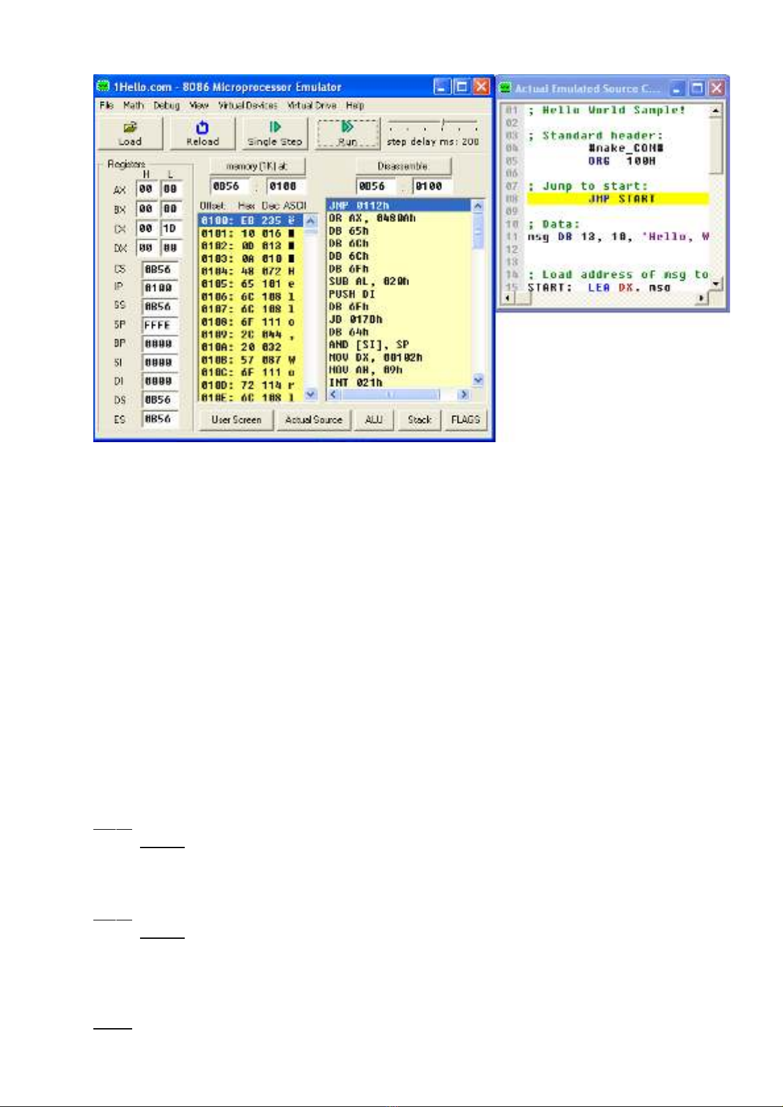Select the JMP 0112h disassembly line

pos(398,206)
